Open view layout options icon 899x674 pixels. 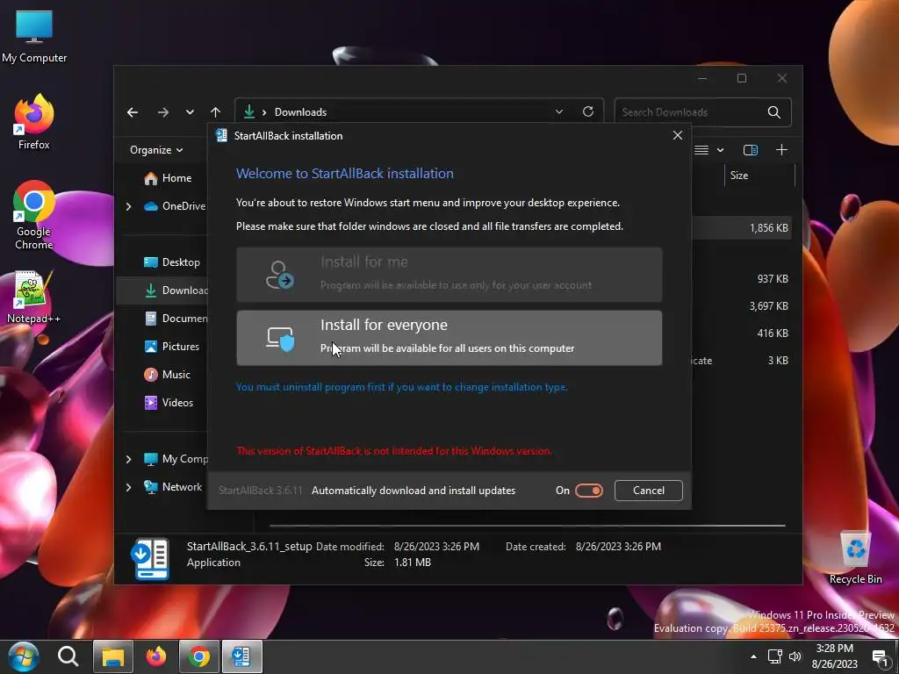[701, 150]
